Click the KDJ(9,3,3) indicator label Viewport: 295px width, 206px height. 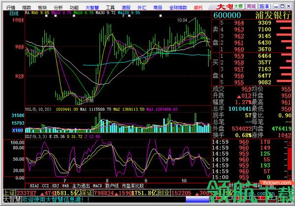(36, 136)
